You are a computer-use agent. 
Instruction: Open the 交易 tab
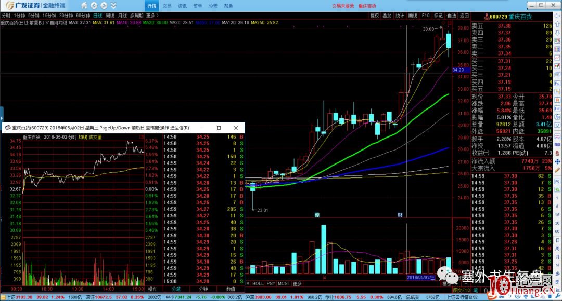click(167, 6)
